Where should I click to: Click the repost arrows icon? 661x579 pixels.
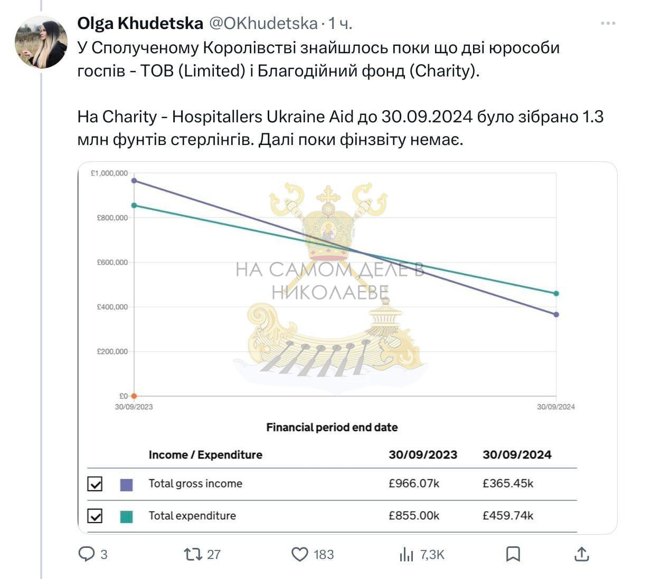click(193, 554)
